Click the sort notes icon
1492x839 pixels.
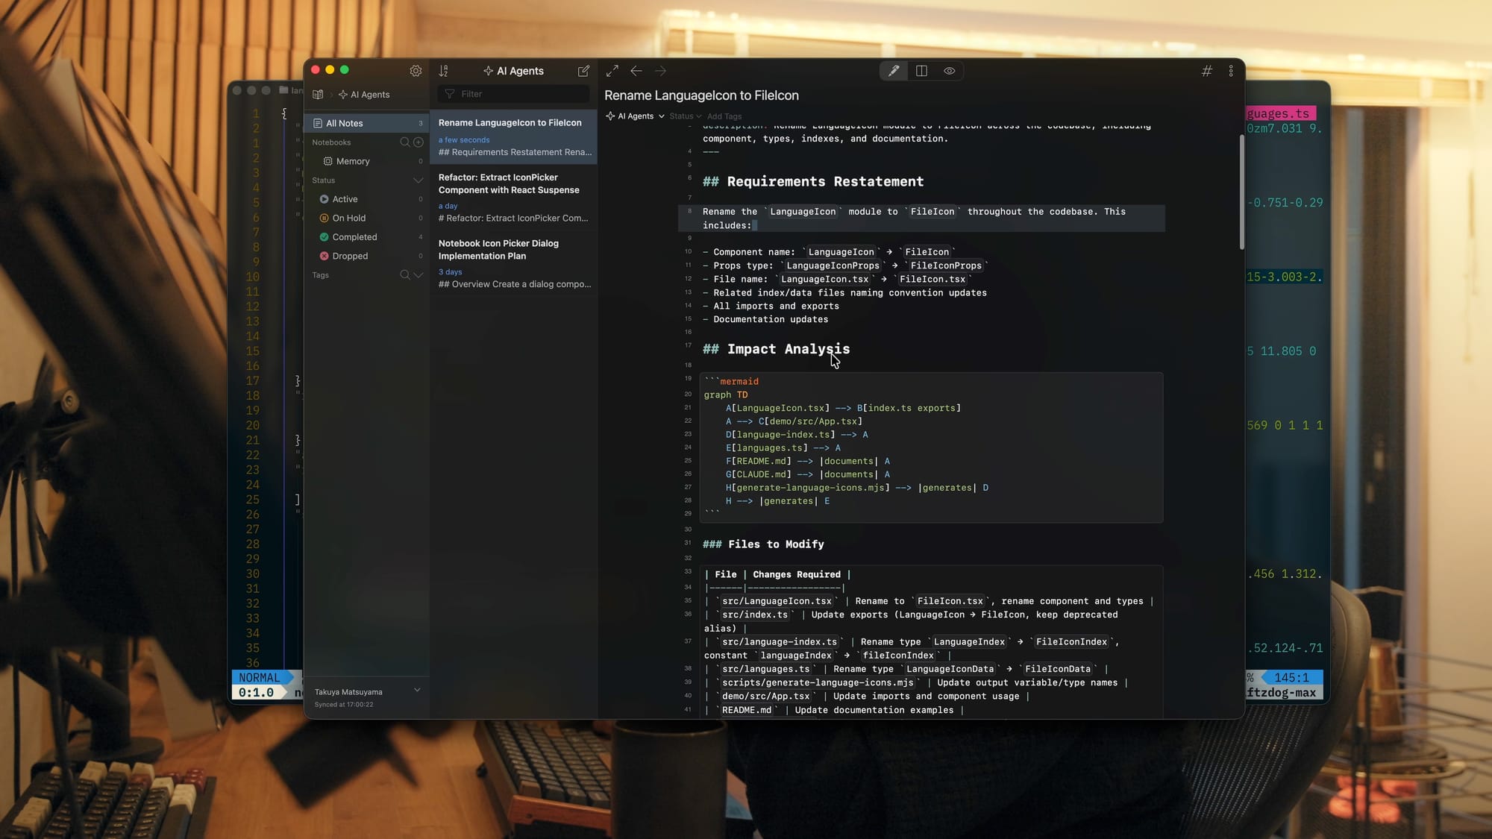444,71
